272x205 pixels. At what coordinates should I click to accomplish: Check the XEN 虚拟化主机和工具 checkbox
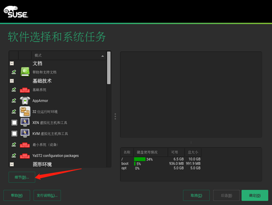pyautogui.click(x=14, y=123)
